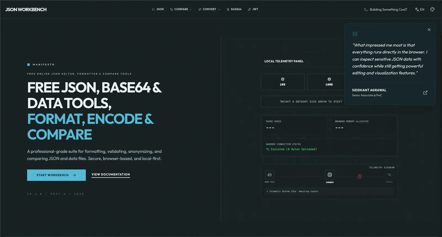Image resolution: width=442 pixels, height=237 pixels.
Task: Click the Convert swap icon
Action: coord(200,9)
